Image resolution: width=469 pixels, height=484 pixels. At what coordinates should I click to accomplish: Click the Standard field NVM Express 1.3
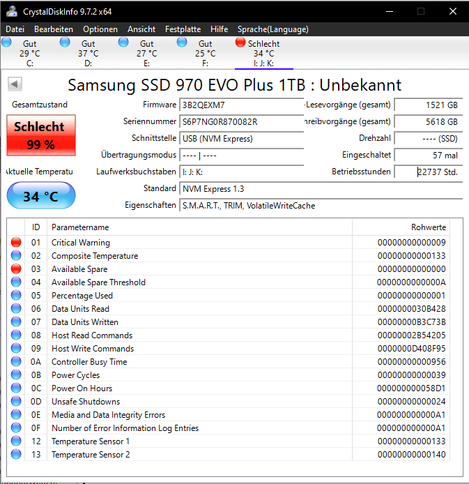pyautogui.click(x=321, y=188)
